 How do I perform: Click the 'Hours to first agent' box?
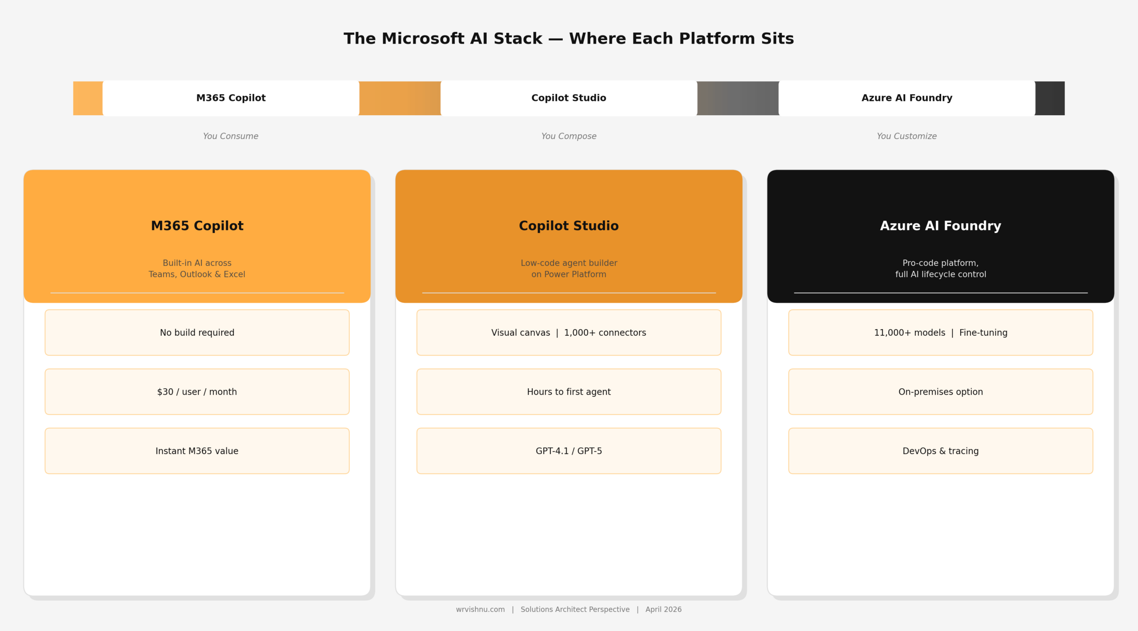point(569,392)
